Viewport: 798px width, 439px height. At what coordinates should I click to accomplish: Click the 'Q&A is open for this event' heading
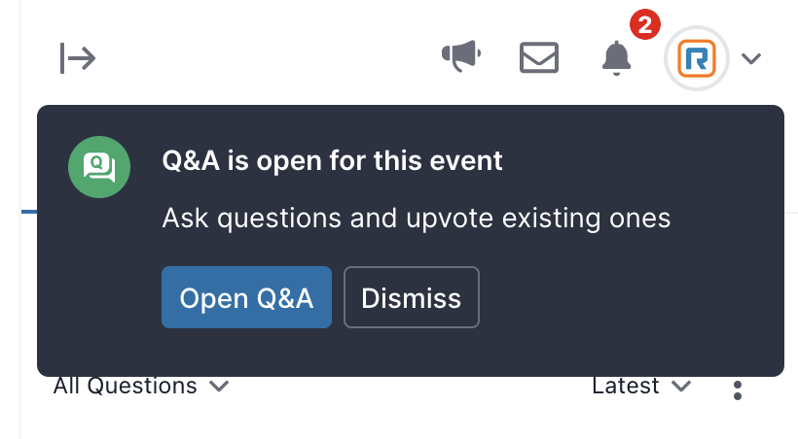coord(332,161)
